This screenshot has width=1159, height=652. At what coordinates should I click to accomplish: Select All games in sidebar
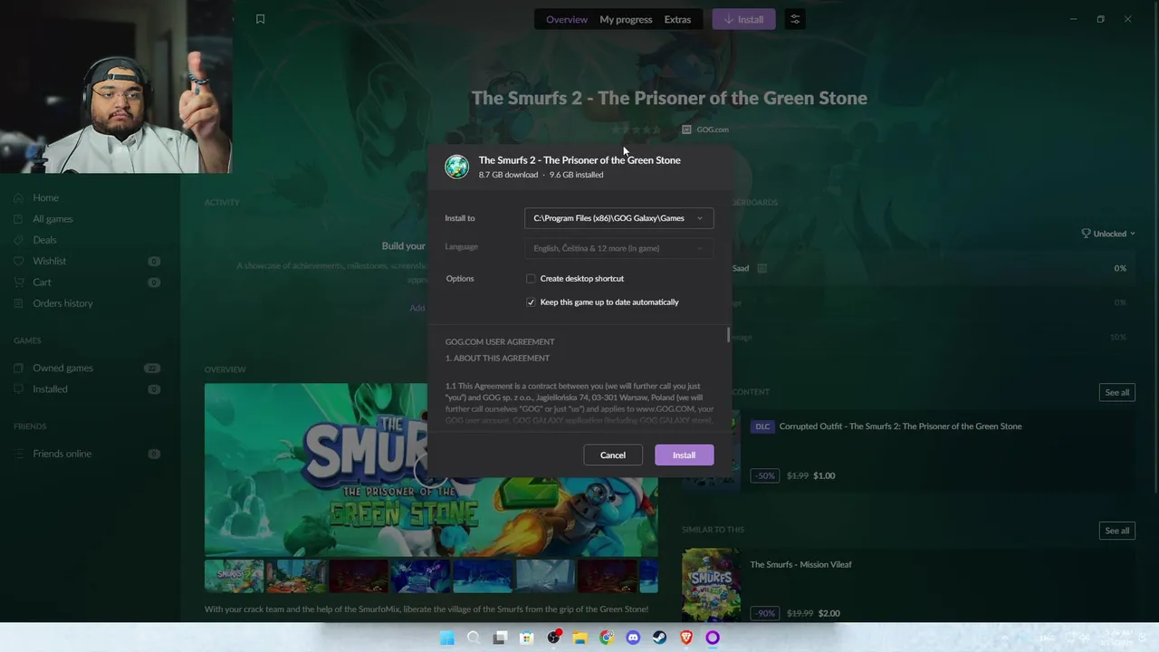coord(53,219)
